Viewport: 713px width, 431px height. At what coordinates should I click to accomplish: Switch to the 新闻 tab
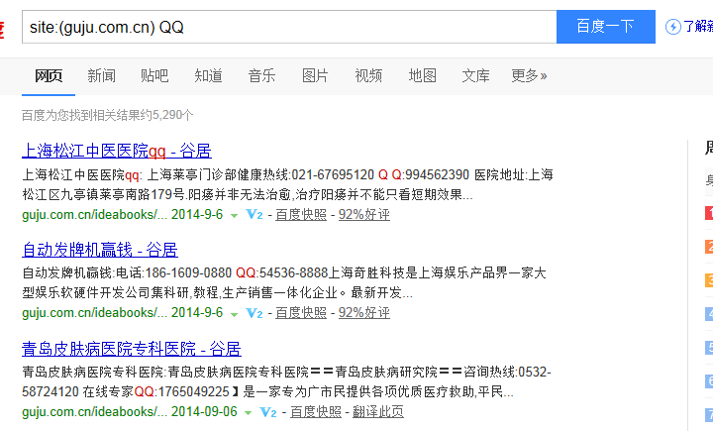[101, 75]
